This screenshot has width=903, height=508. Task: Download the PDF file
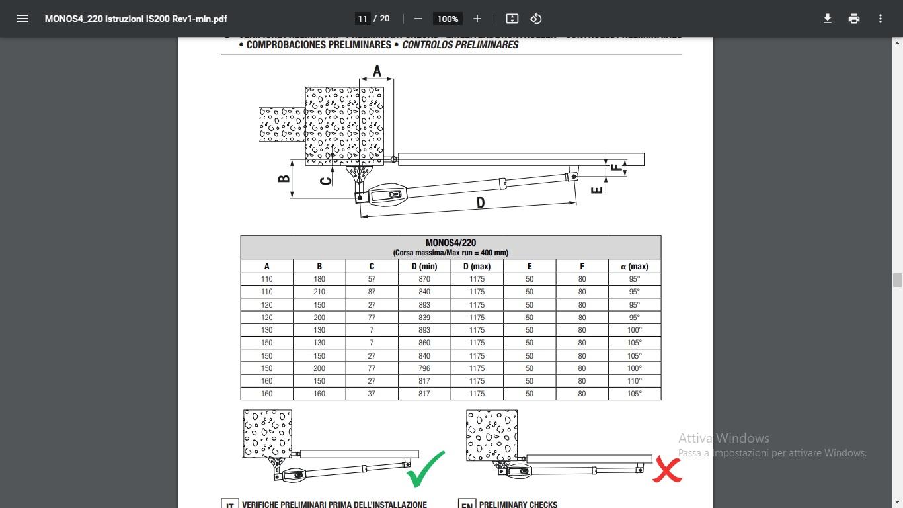(x=827, y=19)
